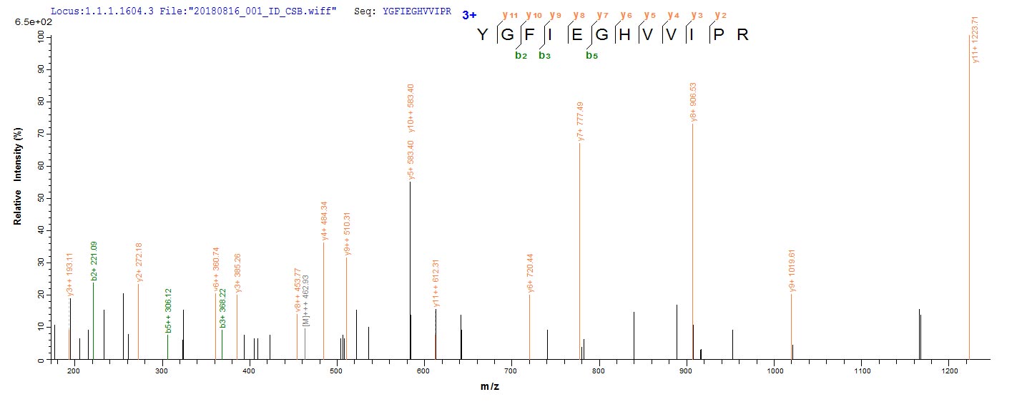
Task: Click the y2+ 272.18 peak label
Action: click(139, 263)
